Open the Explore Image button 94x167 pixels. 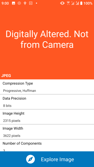tap(47, 159)
